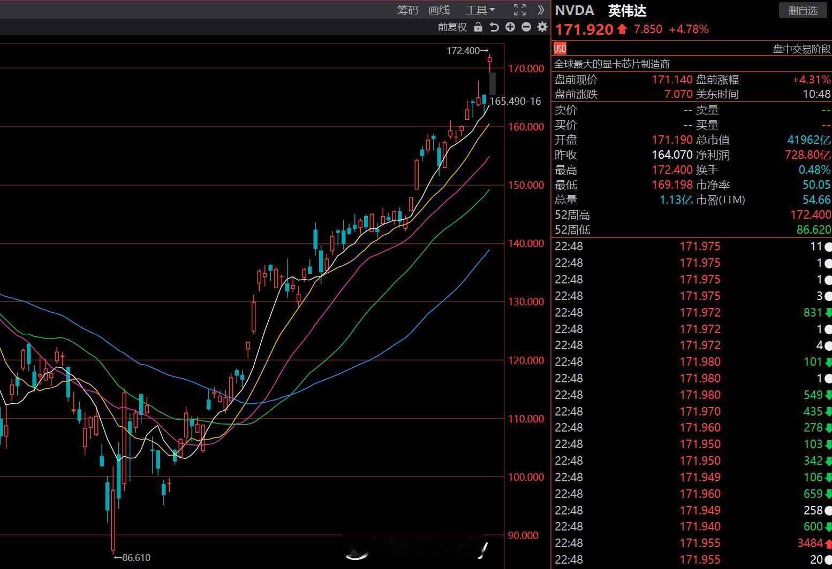The image size is (832, 569).
Task: Activate the 画线 drawing tool
Action: coord(439,10)
